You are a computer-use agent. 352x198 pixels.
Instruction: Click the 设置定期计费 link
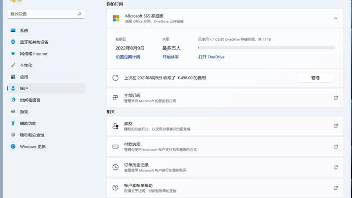128,57
